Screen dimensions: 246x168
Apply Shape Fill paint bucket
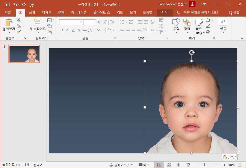pyautogui.click(x=208, y=20)
